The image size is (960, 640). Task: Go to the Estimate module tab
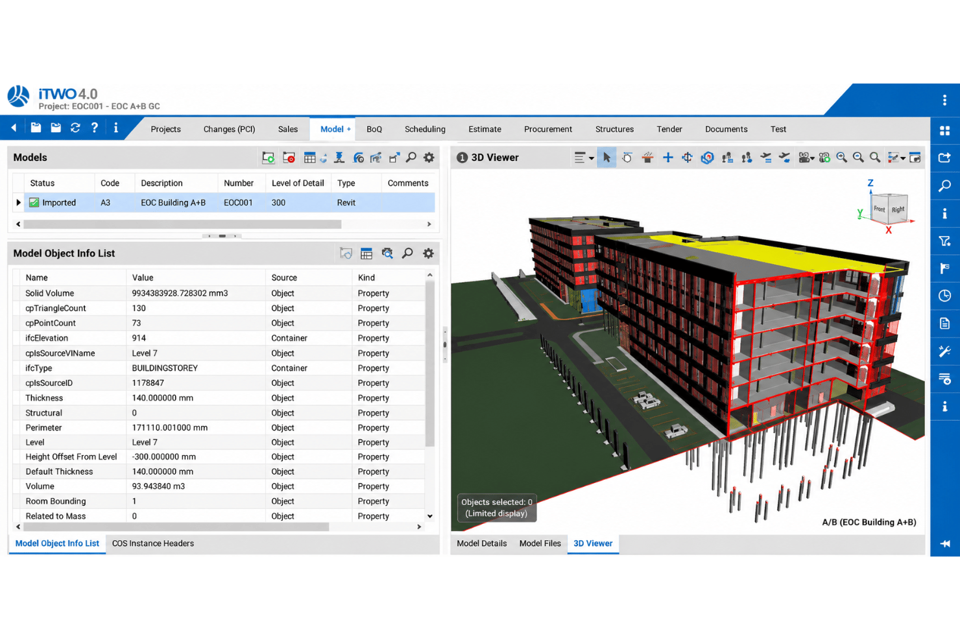click(485, 129)
